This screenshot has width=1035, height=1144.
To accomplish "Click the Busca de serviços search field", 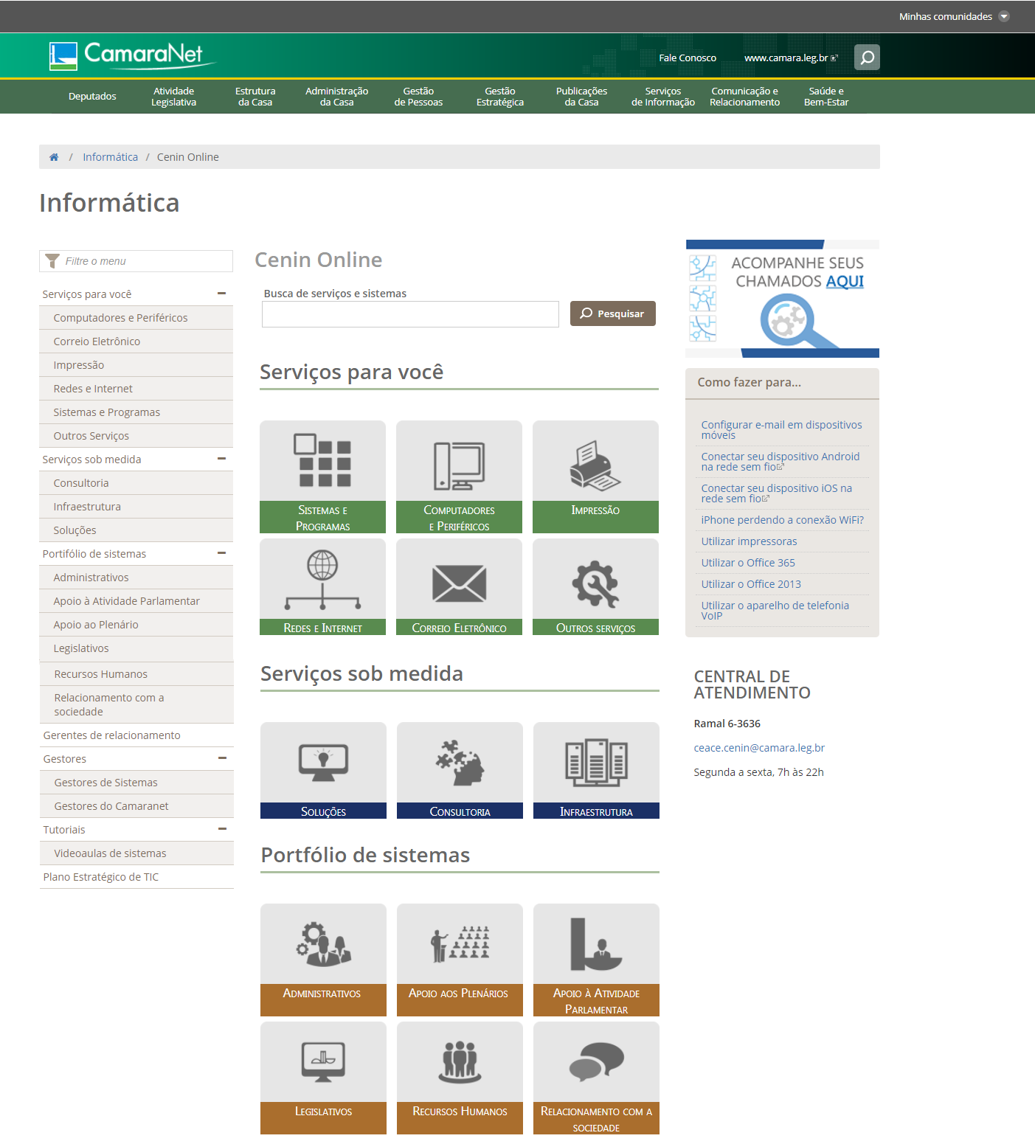I will pos(410,314).
